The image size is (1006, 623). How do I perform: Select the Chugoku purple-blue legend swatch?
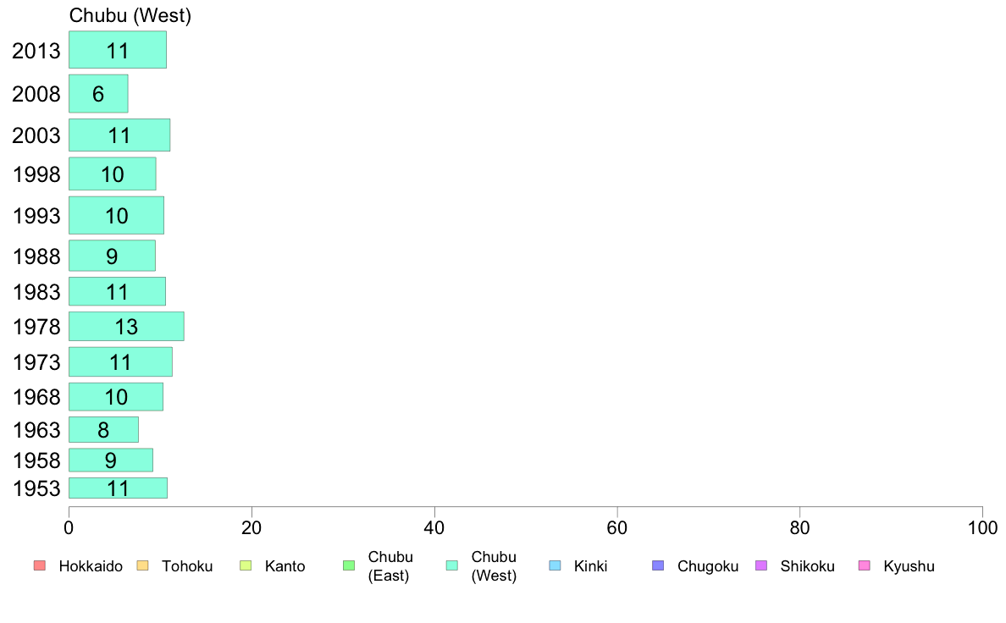pyautogui.click(x=658, y=565)
